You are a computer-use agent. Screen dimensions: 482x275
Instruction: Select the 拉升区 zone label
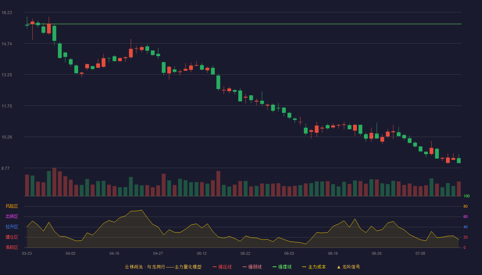12,227
